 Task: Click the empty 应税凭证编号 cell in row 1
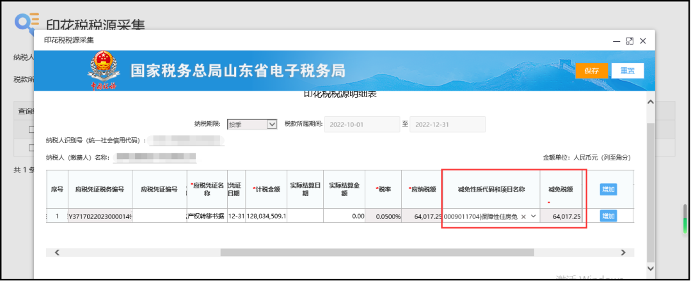(159, 216)
